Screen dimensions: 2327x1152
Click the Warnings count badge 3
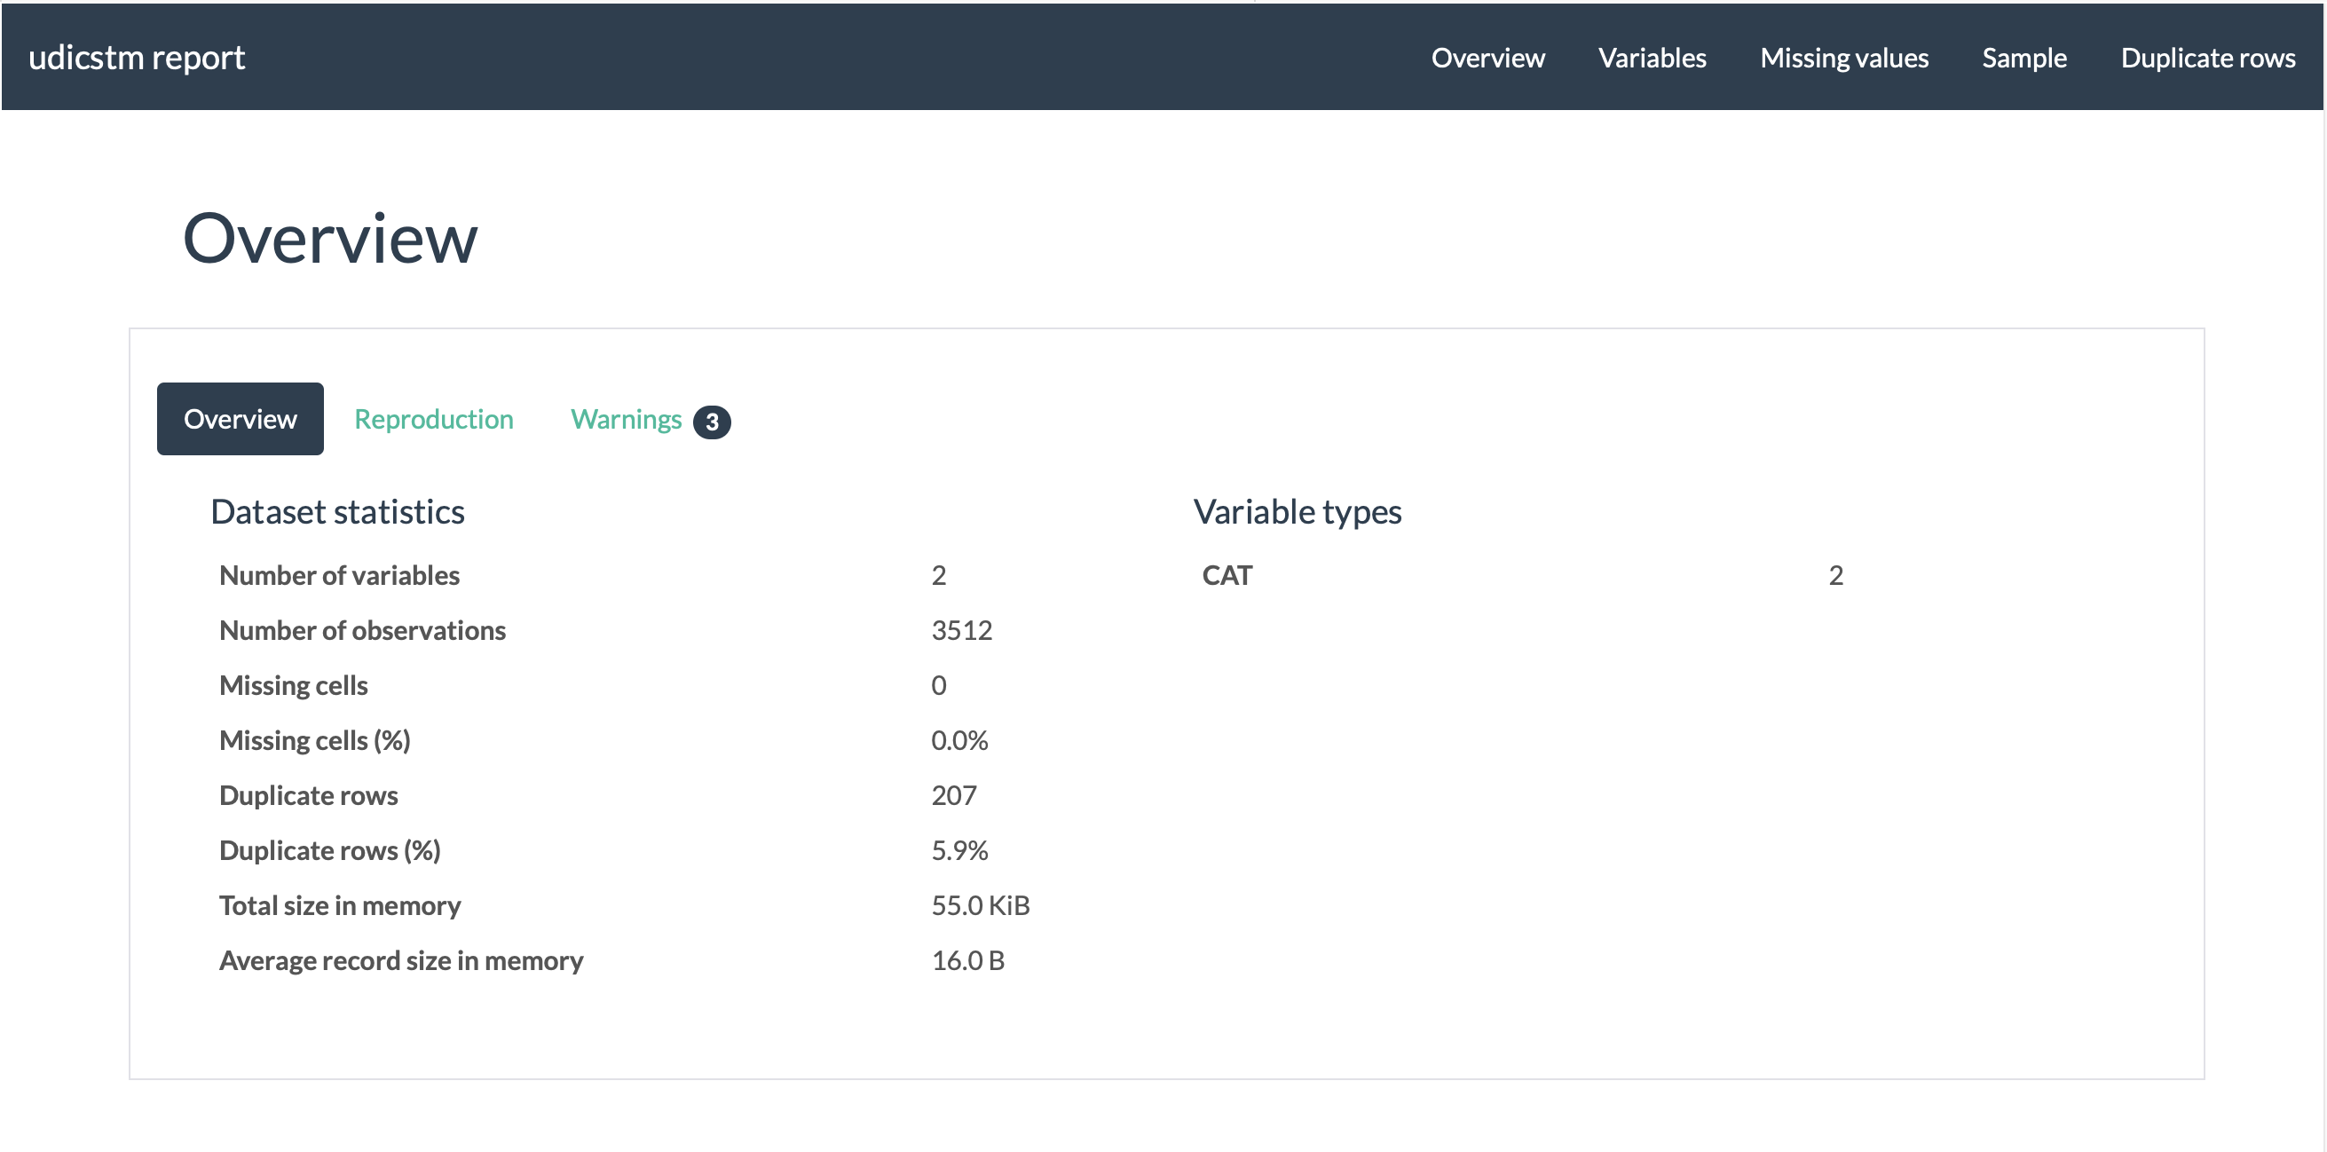coord(711,422)
